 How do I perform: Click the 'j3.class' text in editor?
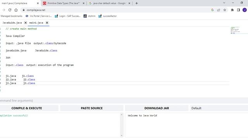(29, 83)
